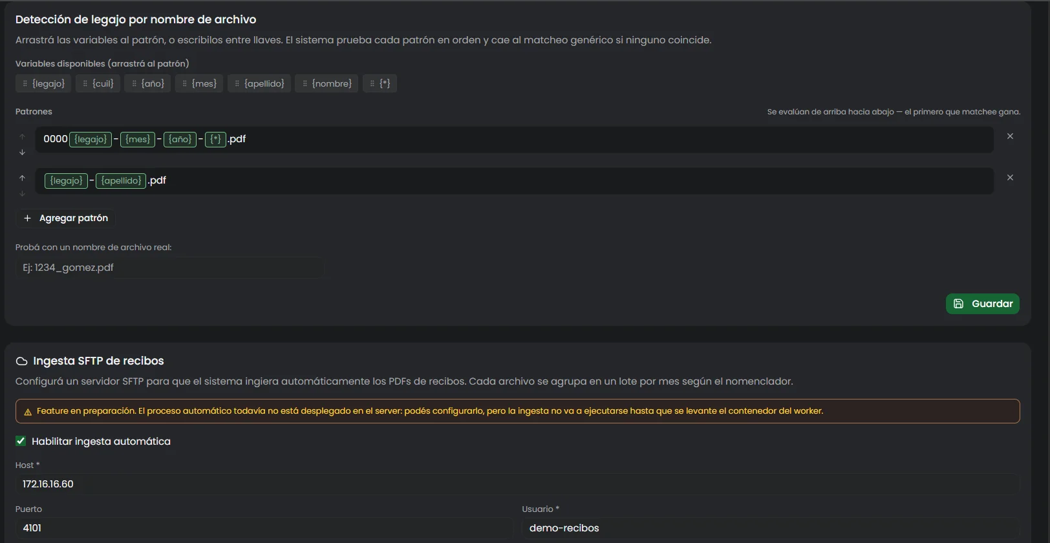The image size is (1050, 543).
Task: Click {apellido} token in second pattern
Action: (121, 180)
